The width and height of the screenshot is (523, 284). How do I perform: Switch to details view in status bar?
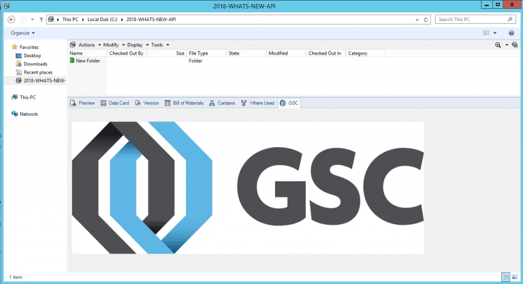tap(506, 277)
